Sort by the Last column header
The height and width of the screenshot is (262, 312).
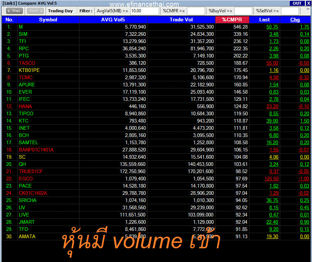point(264,20)
